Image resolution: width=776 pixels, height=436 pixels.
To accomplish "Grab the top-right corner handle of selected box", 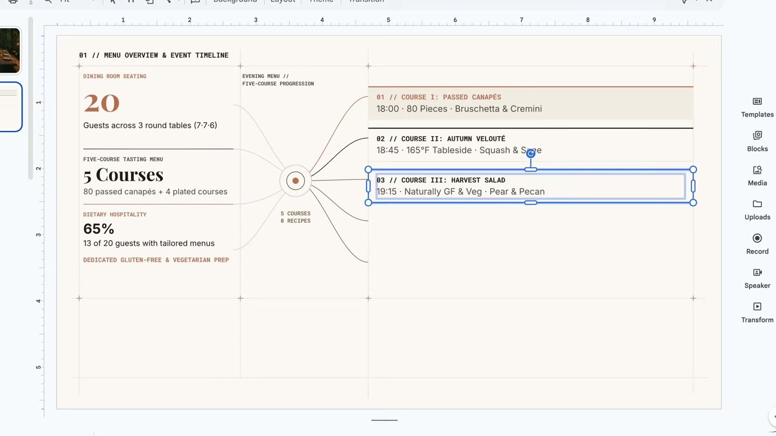I will [693, 170].
